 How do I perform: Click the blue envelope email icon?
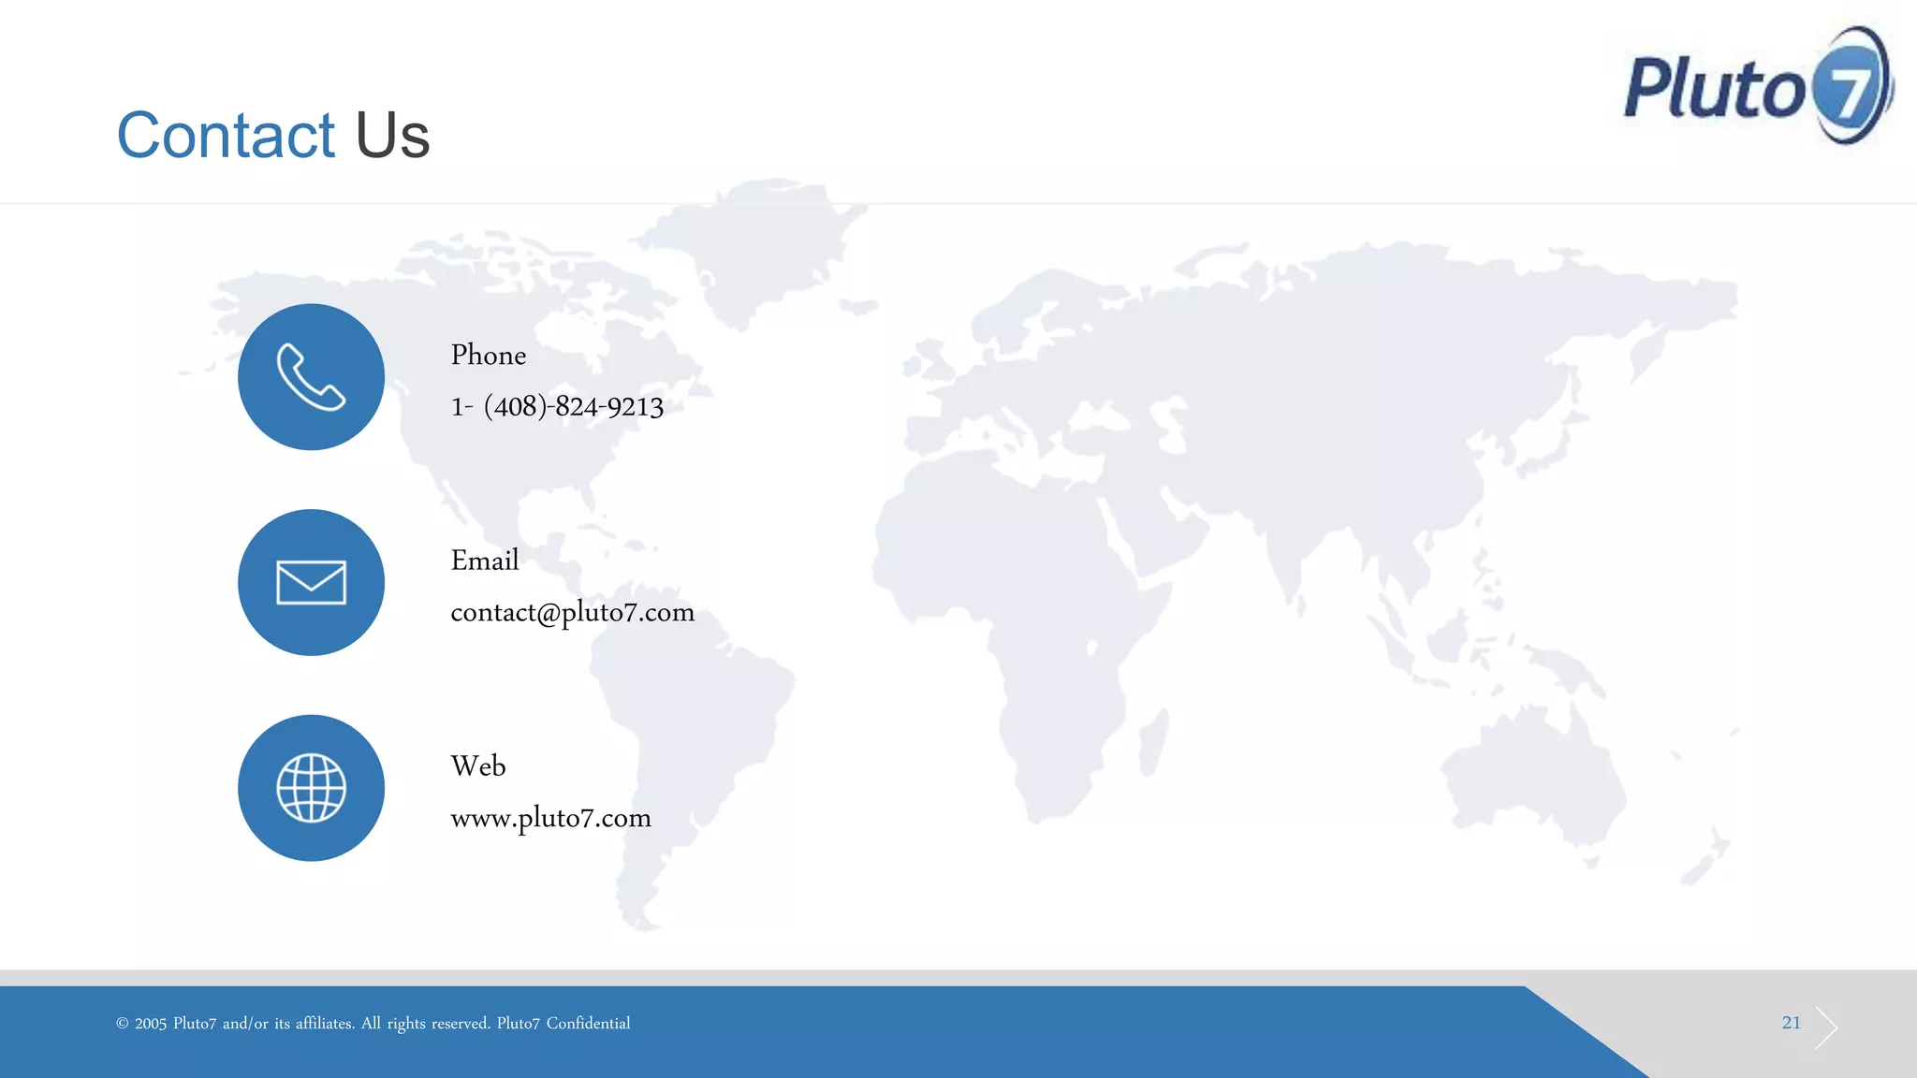point(311,582)
